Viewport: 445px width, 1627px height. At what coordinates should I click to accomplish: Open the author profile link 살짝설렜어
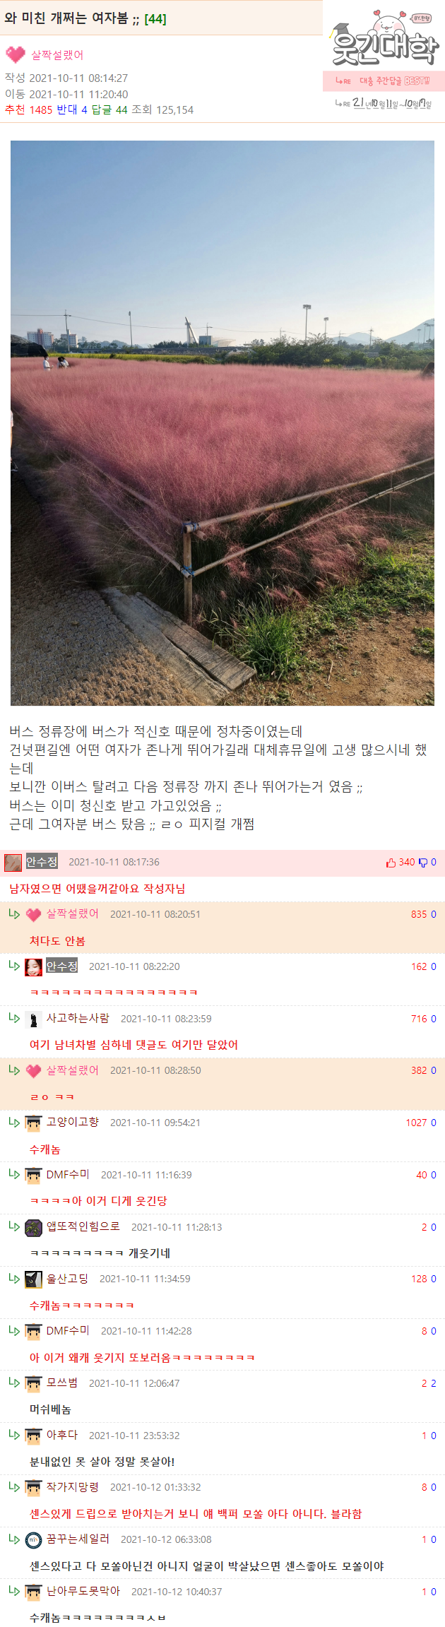[x=57, y=54]
